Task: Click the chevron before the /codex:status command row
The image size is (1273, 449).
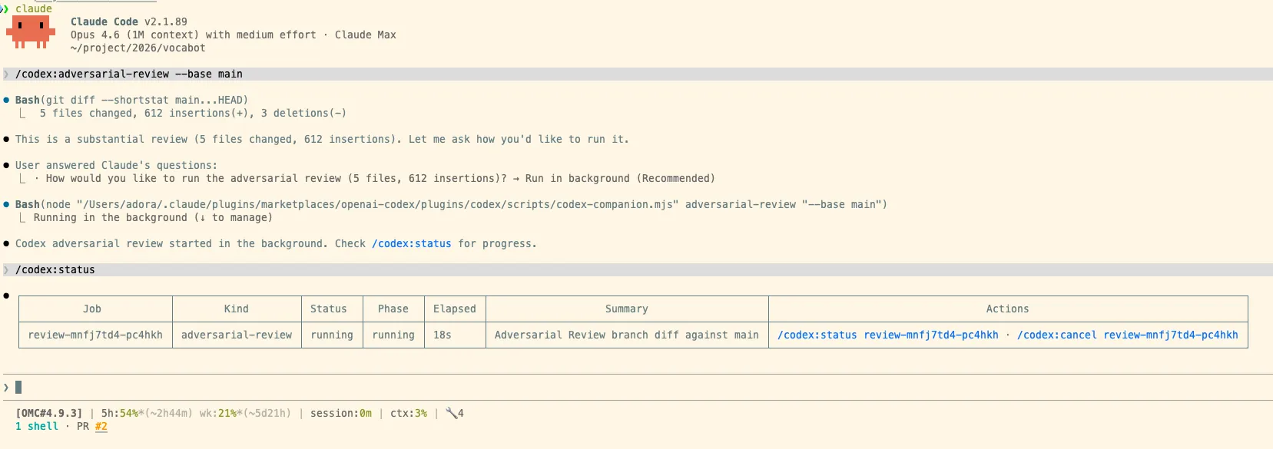Action: pos(6,270)
